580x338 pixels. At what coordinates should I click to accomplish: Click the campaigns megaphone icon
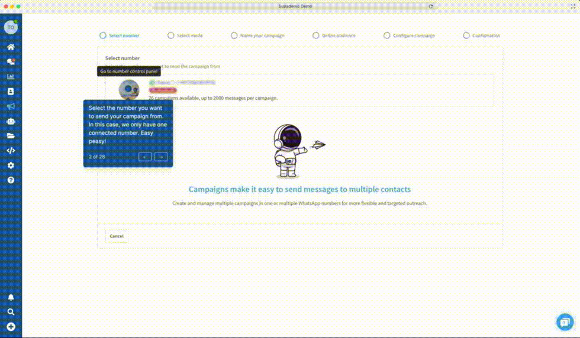[x=11, y=106]
